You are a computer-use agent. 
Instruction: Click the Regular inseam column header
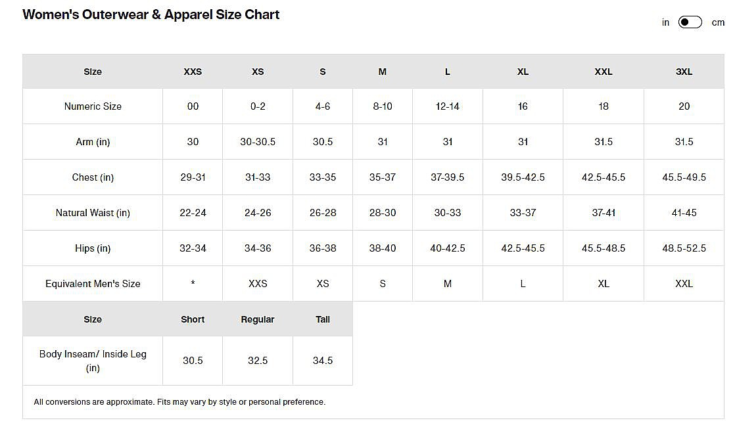coord(258,319)
